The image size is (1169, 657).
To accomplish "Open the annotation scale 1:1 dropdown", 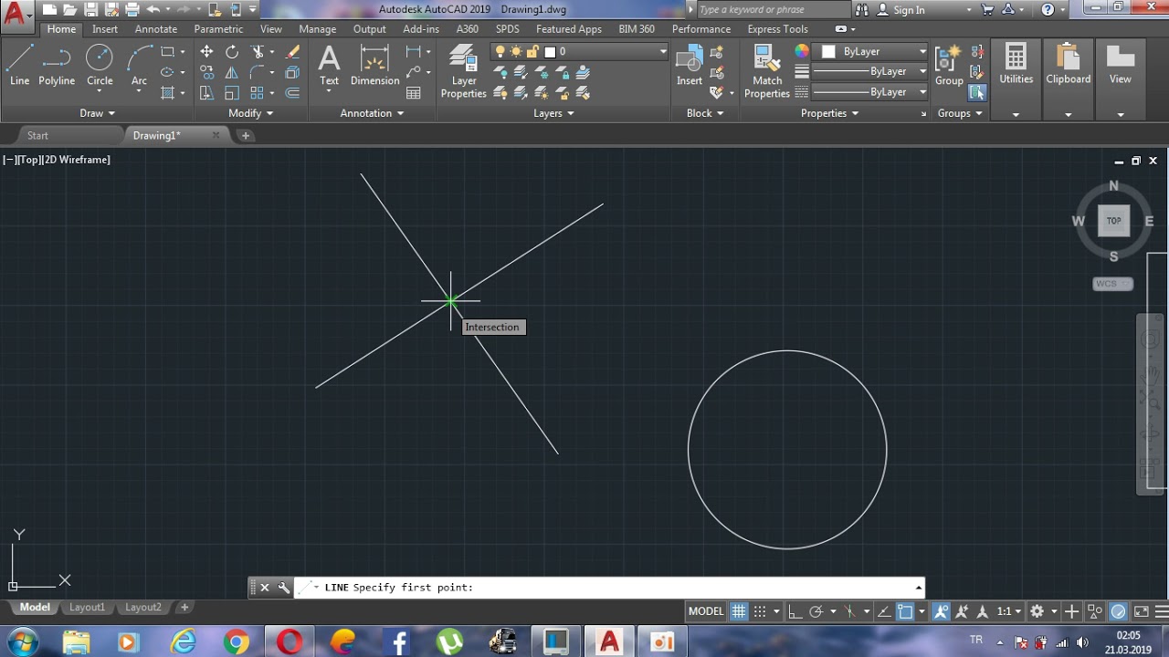I will 1010,611.
